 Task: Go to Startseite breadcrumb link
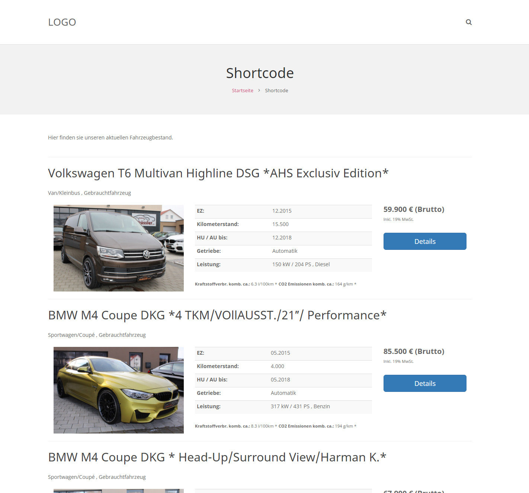tap(243, 90)
